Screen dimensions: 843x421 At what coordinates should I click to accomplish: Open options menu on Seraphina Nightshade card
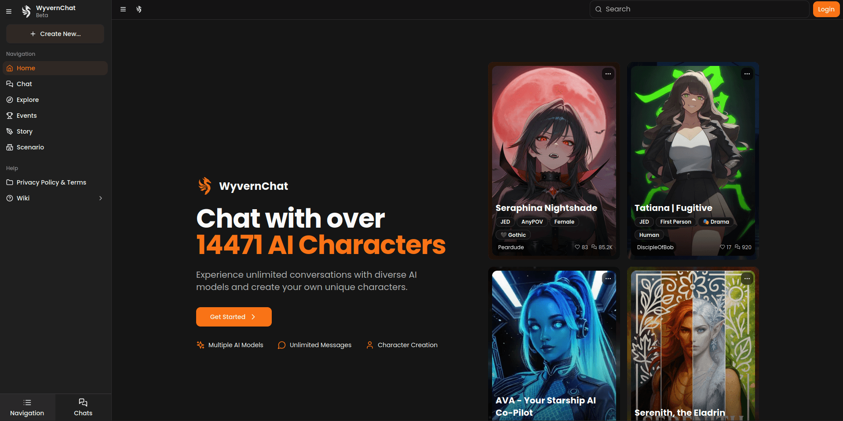608,74
